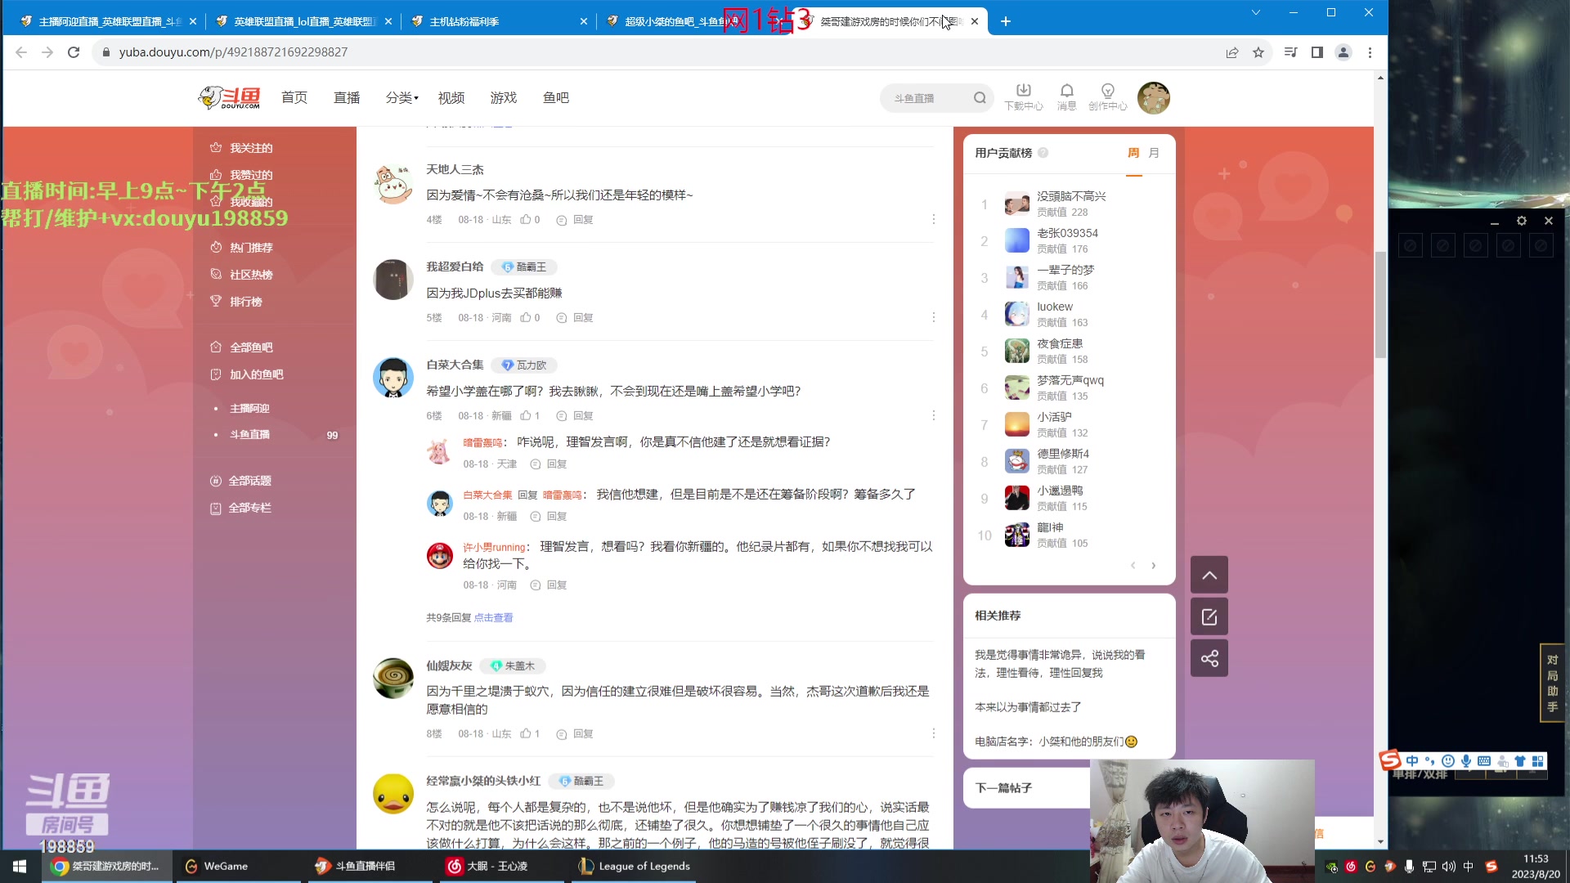Share the thread via the share icon
Screen dimensions: 1570x883
pyautogui.click(x=1209, y=658)
